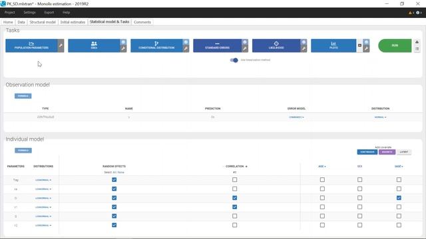Viewport: 426px width, 239px height.
Task: Expand the AGE covariate header dropdown
Action: [322, 167]
